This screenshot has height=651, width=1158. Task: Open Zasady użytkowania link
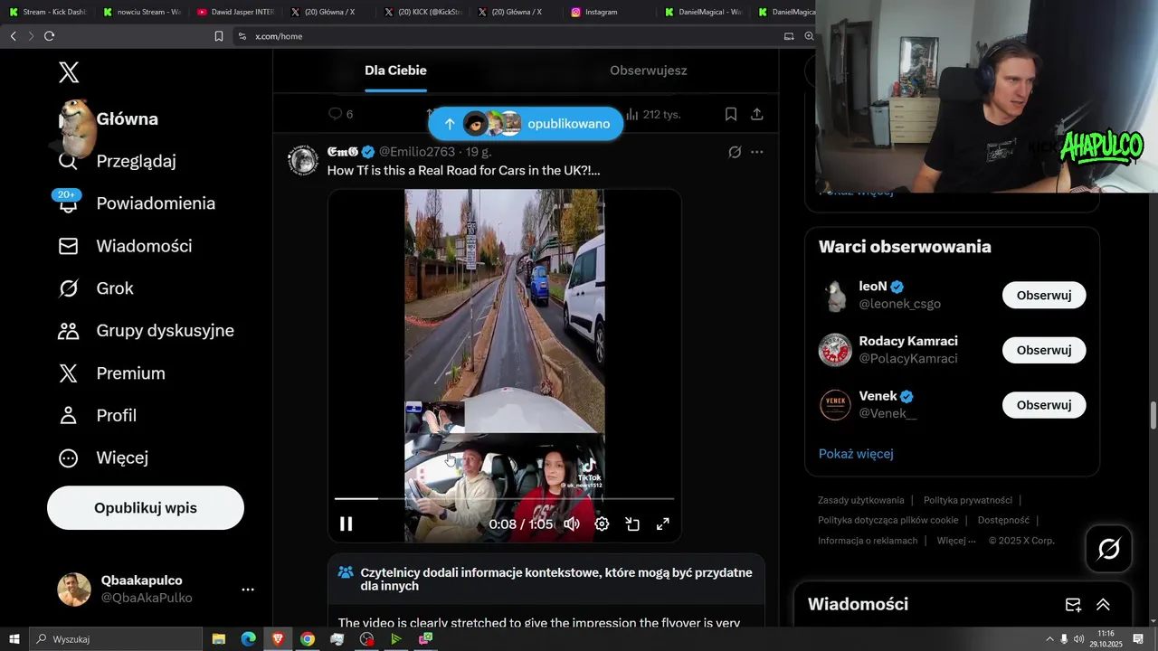[x=860, y=500]
